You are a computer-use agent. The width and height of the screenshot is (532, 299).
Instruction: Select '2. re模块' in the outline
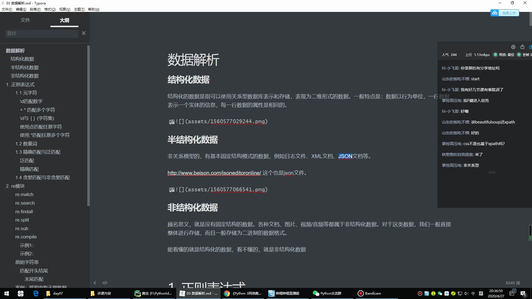click(15, 186)
